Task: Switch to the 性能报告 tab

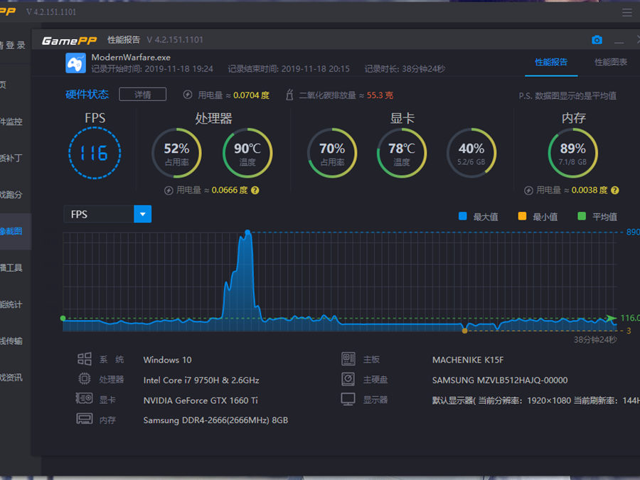Action: pyautogui.click(x=551, y=63)
